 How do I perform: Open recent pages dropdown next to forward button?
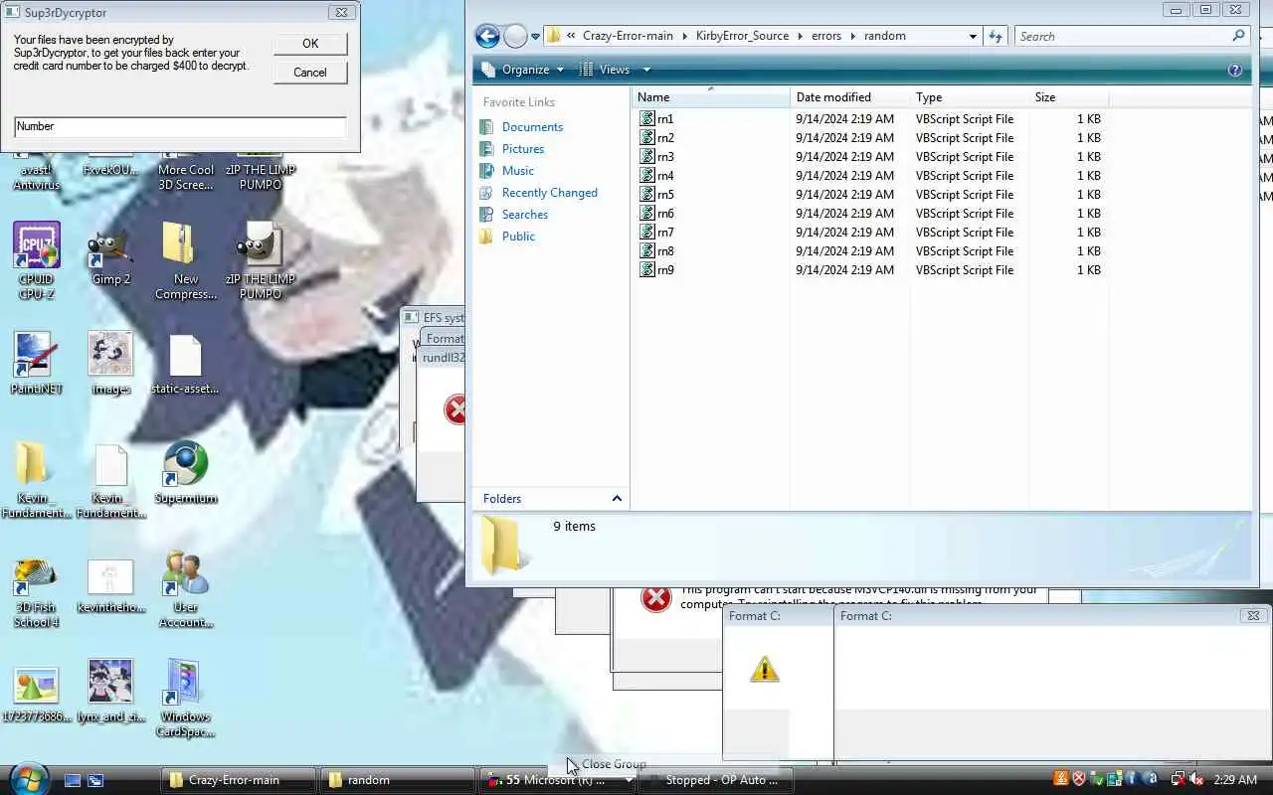pos(535,37)
